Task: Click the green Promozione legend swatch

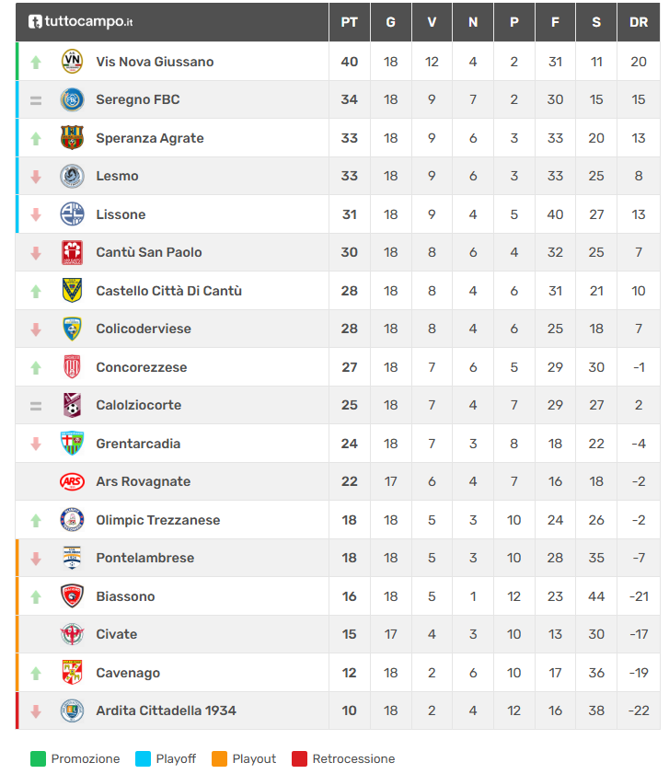Action: tap(38, 758)
